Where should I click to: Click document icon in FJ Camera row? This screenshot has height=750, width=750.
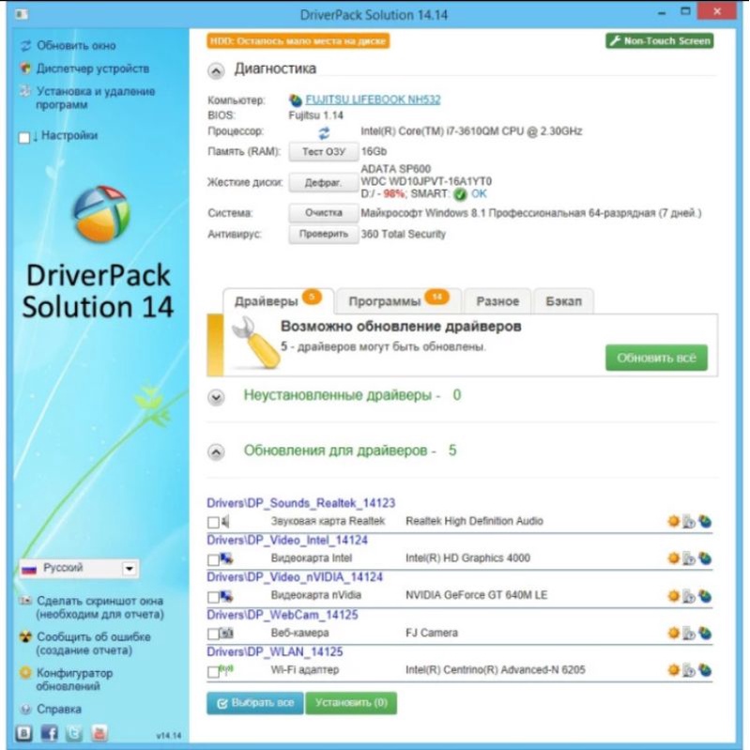[x=689, y=634]
